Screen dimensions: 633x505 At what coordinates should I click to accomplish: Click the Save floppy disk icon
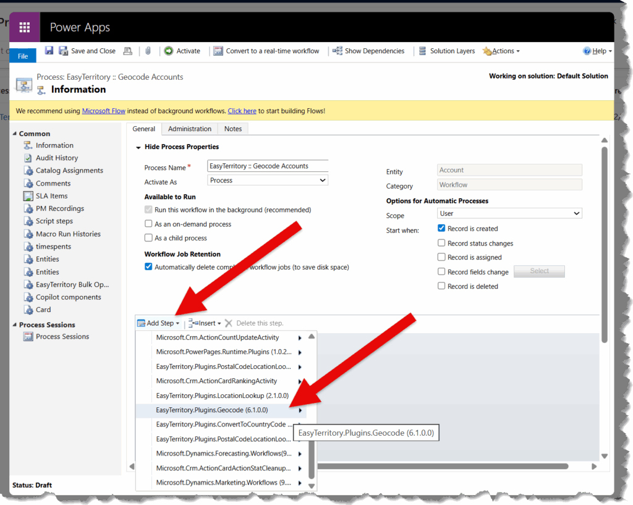[49, 51]
